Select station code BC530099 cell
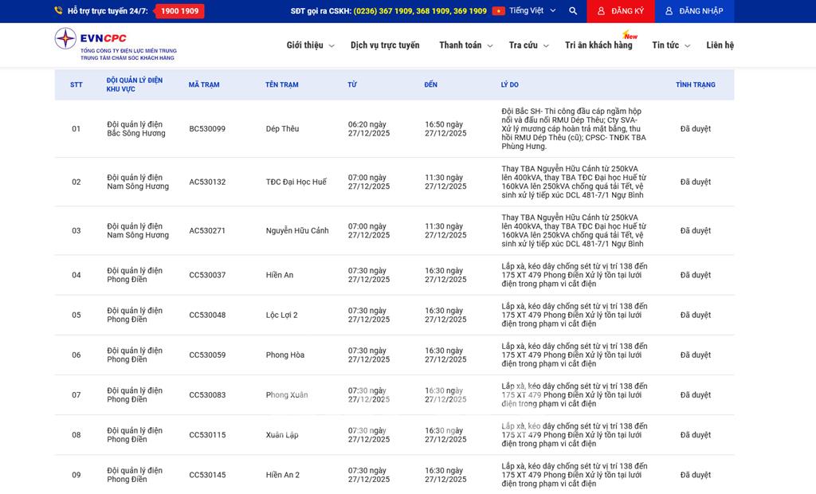The width and height of the screenshot is (816, 494). (207, 129)
